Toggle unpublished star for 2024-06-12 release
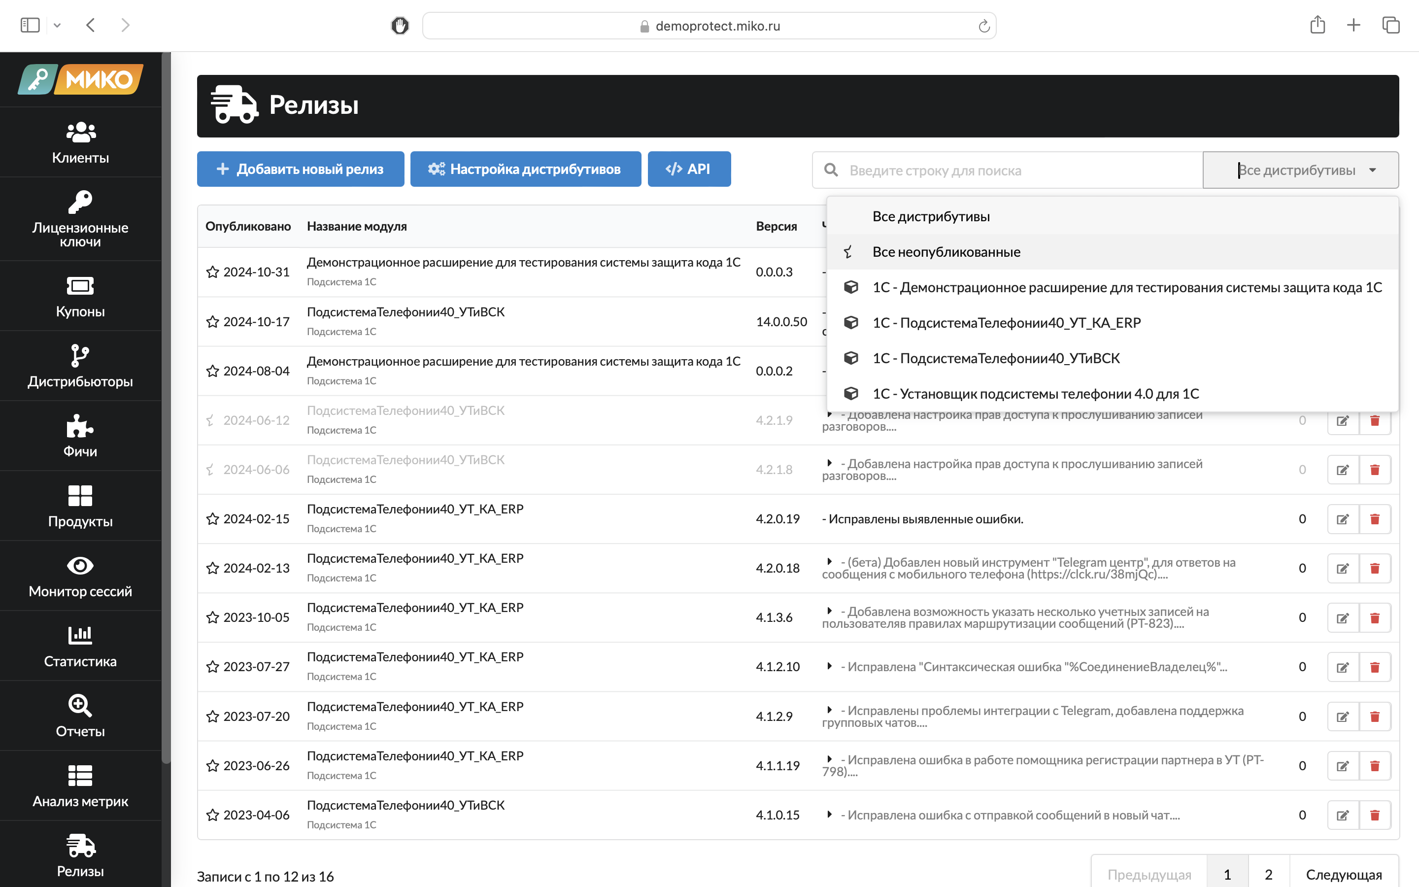Image resolution: width=1419 pixels, height=887 pixels. (210, 420)
